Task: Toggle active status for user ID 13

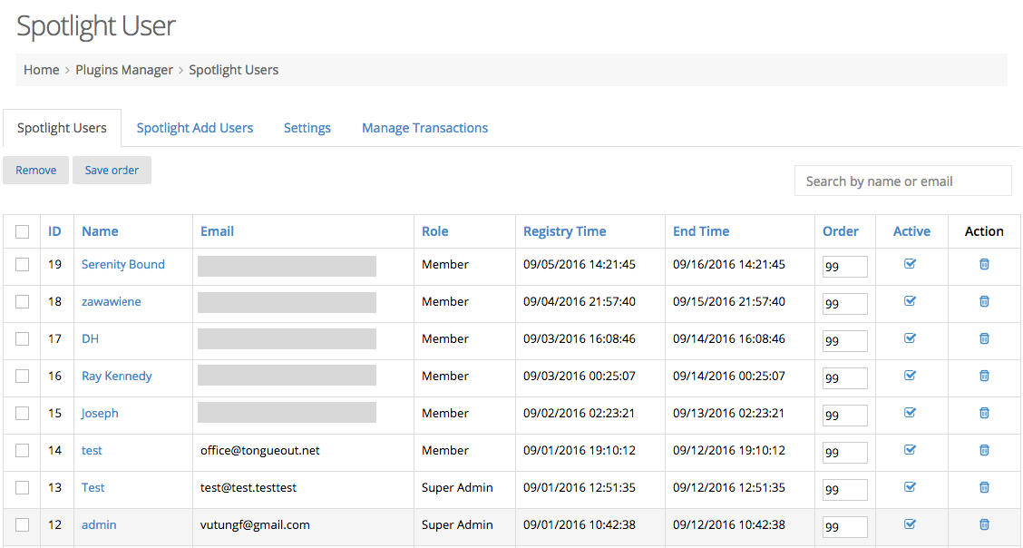Action: click(911, 486)
